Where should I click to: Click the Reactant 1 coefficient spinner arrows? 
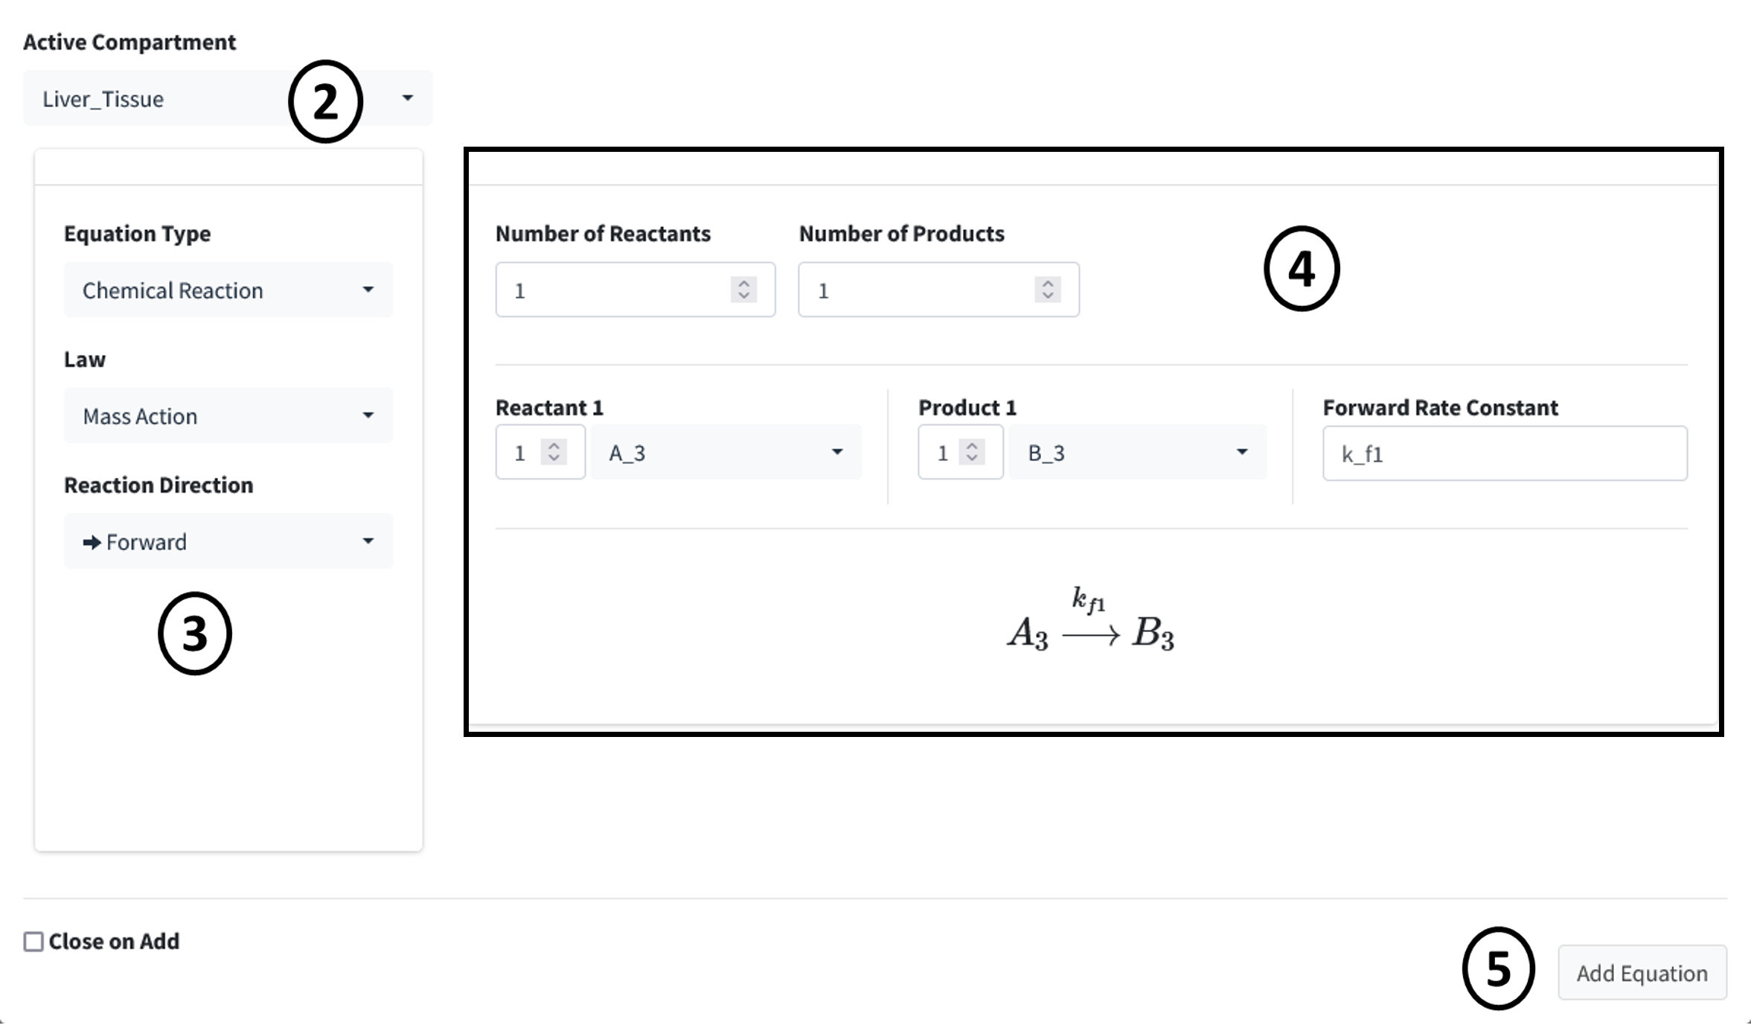click(554, 452)
